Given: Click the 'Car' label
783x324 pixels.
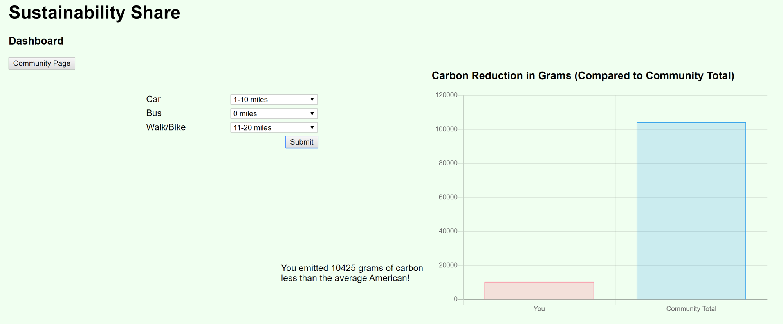Looking at the screenshot, I should pyautogui.click(x=153, y=99).
